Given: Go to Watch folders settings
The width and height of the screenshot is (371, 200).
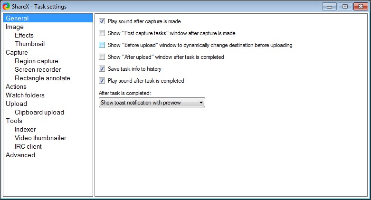Looking at the screenshot, I should [25, 95].
